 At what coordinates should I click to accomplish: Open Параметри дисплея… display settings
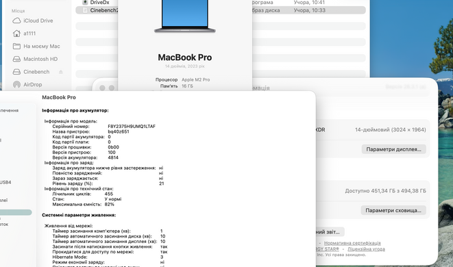point(393,149)
